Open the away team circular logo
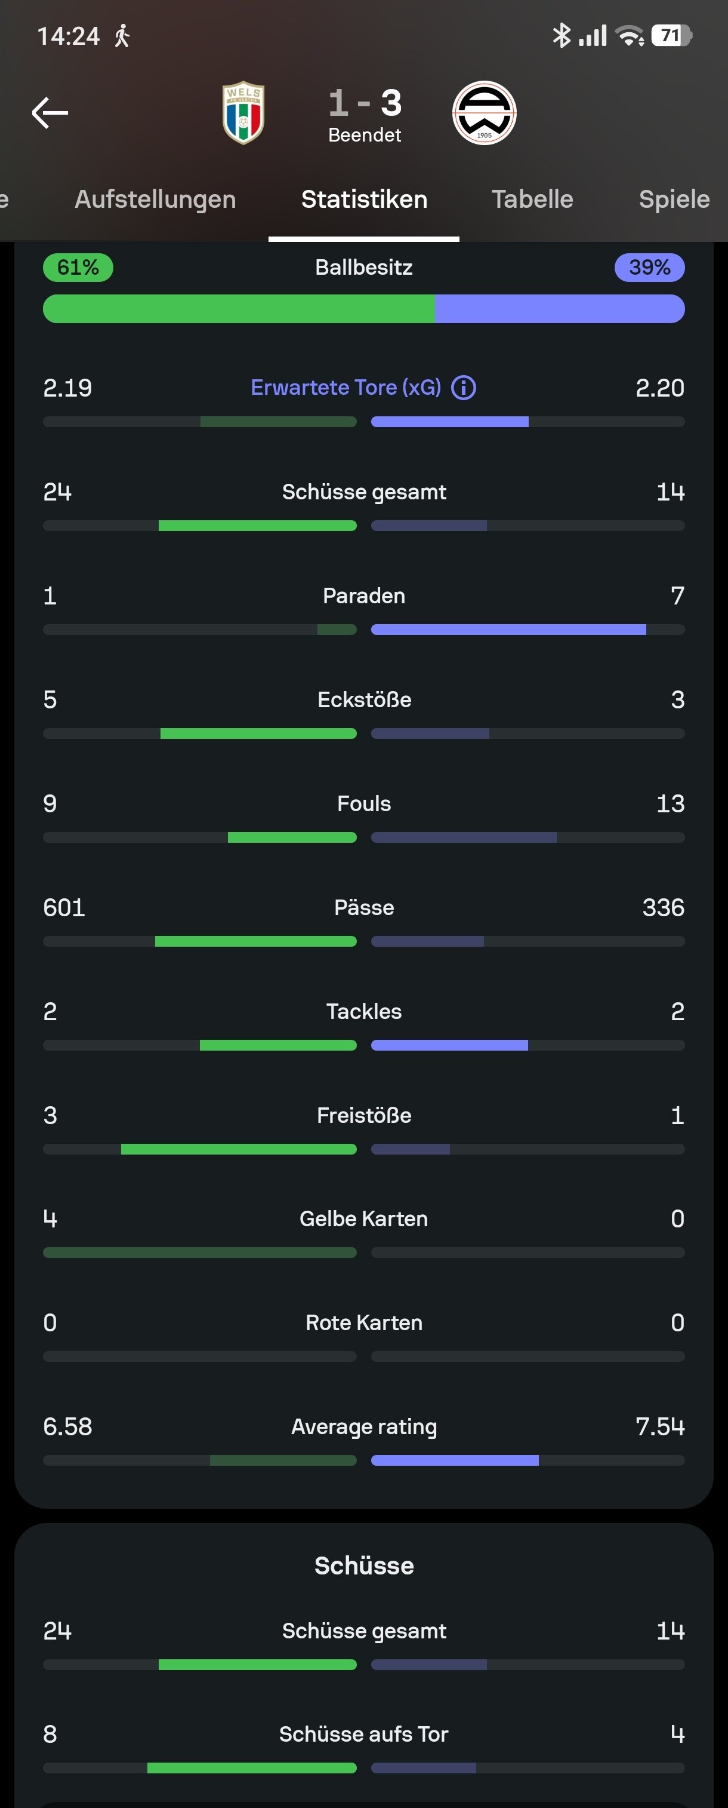The width and height of the screenshot is (728, 1808). (485, 113)
